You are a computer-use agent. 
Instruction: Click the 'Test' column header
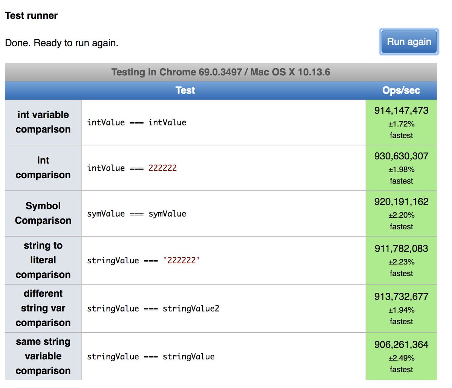point(185,90)
